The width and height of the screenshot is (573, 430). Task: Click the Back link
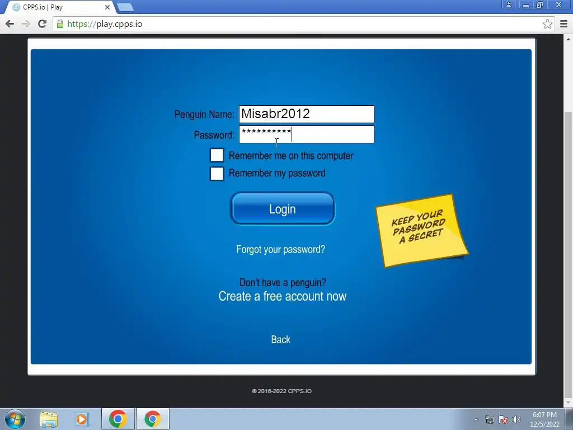tap(281, 340)
